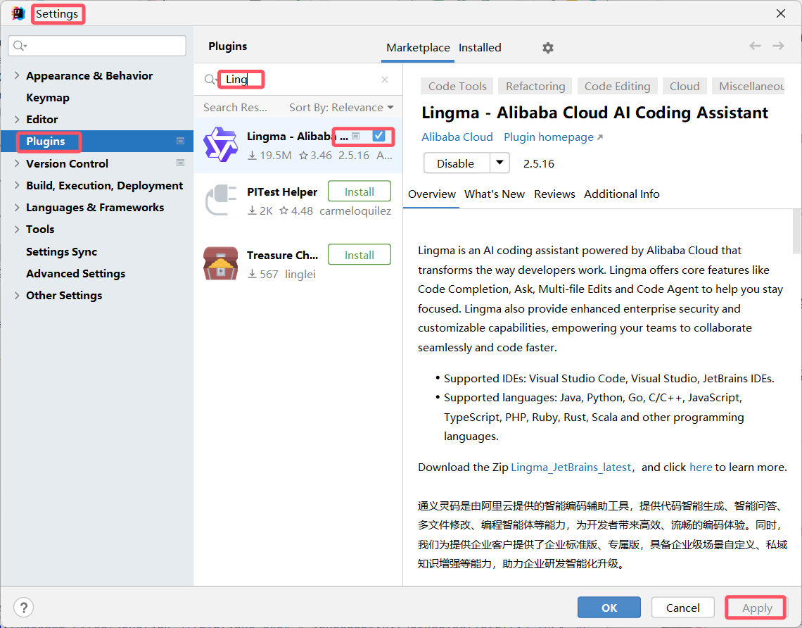
Task: Install the PITest Helper plugin
Action: tap(359, 191)
